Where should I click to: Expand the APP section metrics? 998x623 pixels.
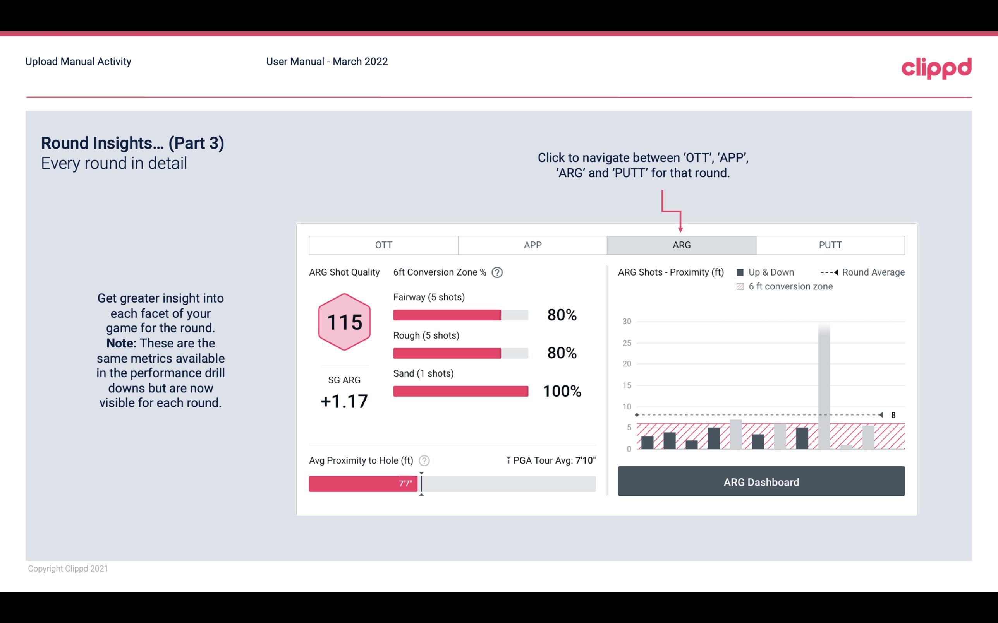coord(533,245)
